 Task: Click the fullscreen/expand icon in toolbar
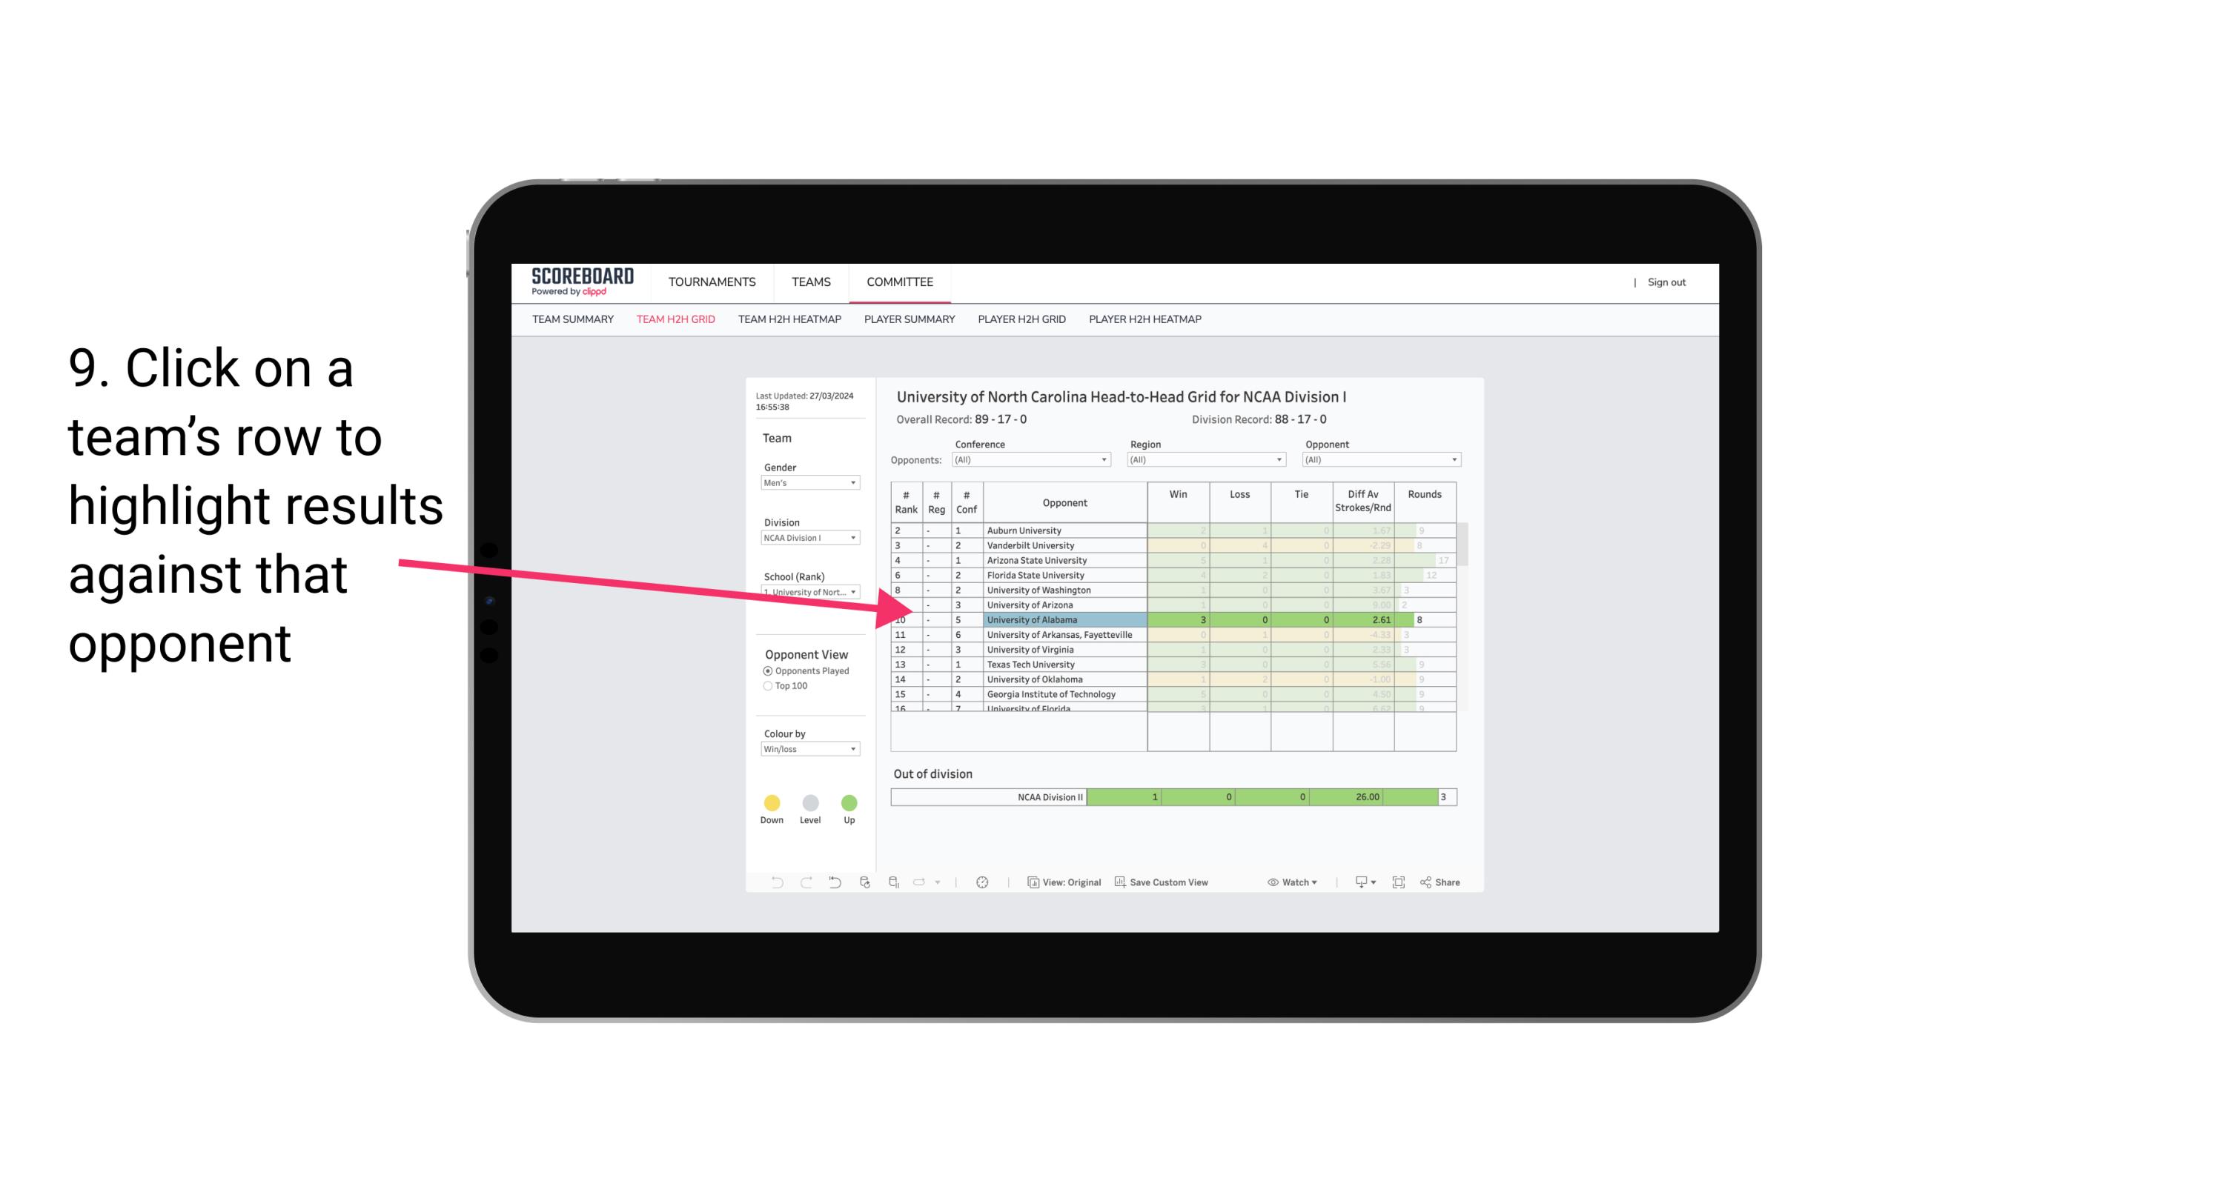click(1400, 883)
